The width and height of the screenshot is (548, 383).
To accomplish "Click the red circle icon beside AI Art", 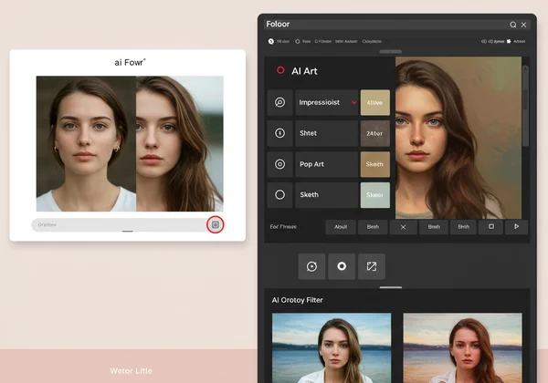I will pos(280,70).
